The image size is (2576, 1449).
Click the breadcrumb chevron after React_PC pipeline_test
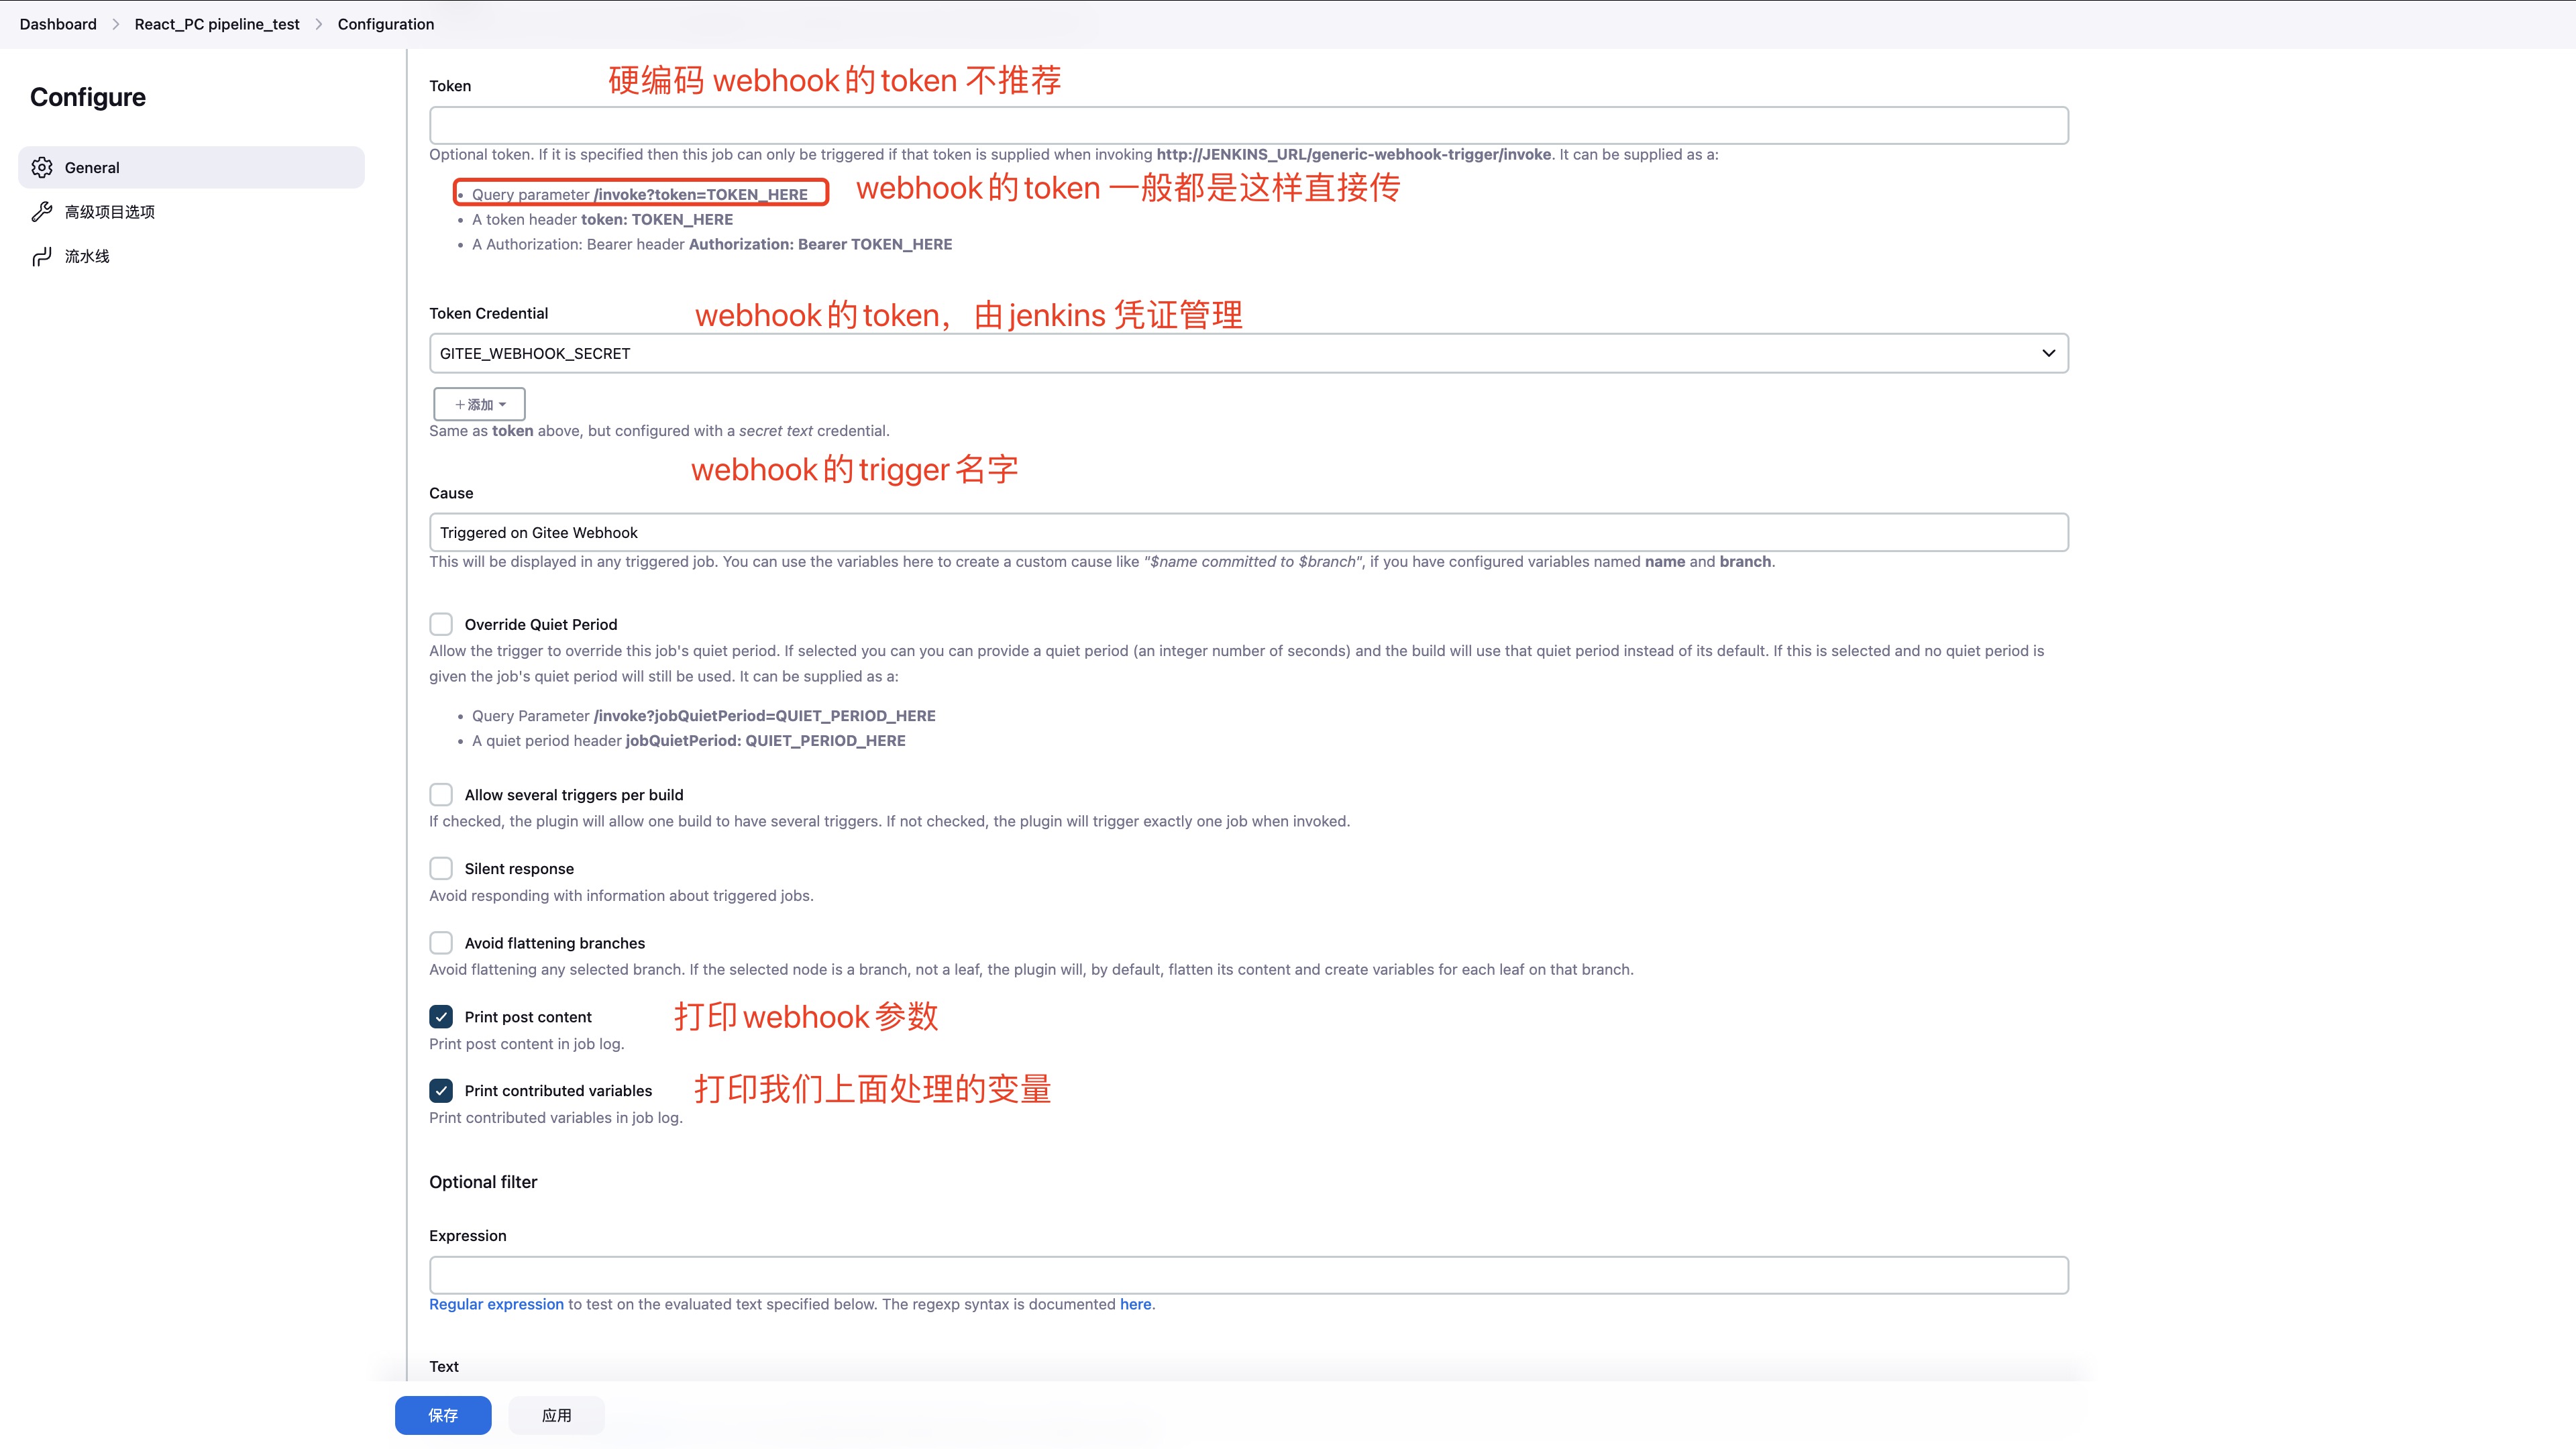(319, 24)
